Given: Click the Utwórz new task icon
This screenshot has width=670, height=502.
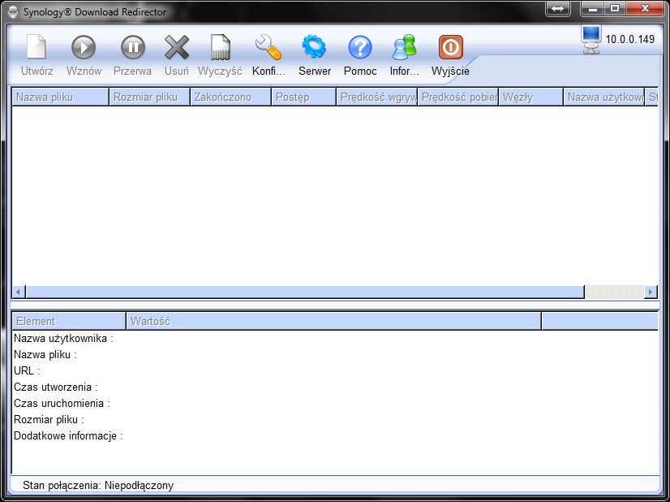Looking at the screenshot, I should (x=37, y=46).
